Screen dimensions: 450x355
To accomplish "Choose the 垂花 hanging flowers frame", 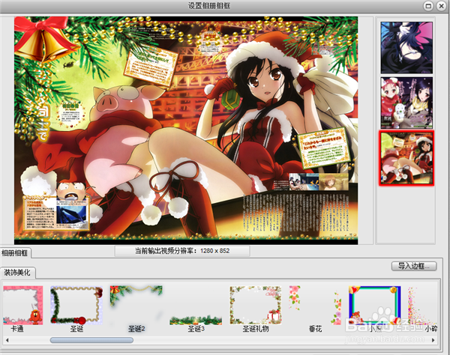I will coord(316,305).
